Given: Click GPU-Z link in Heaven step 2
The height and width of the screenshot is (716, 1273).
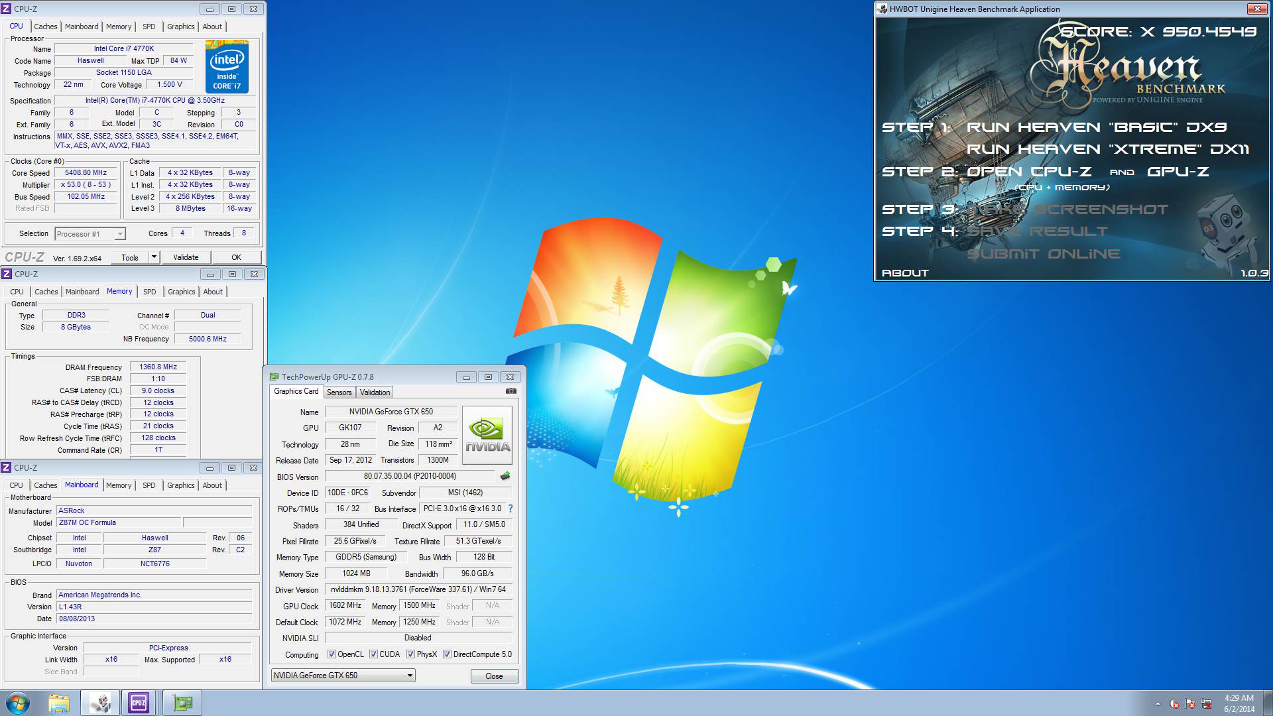Looking at the screenshot, I should [x=1178, y=172].
